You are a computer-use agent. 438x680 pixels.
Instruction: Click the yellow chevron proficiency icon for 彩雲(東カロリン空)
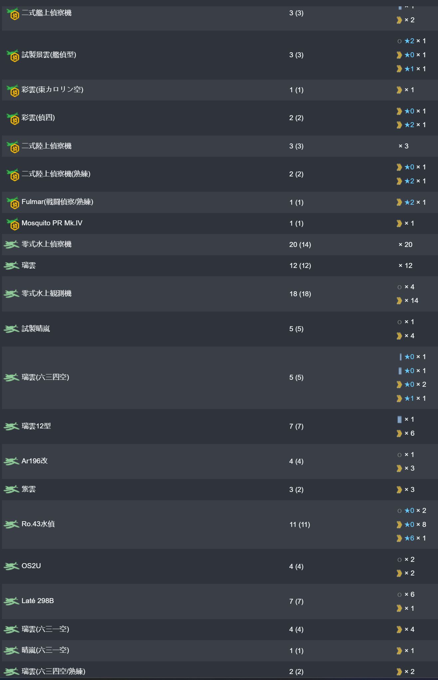pos(399,90)
